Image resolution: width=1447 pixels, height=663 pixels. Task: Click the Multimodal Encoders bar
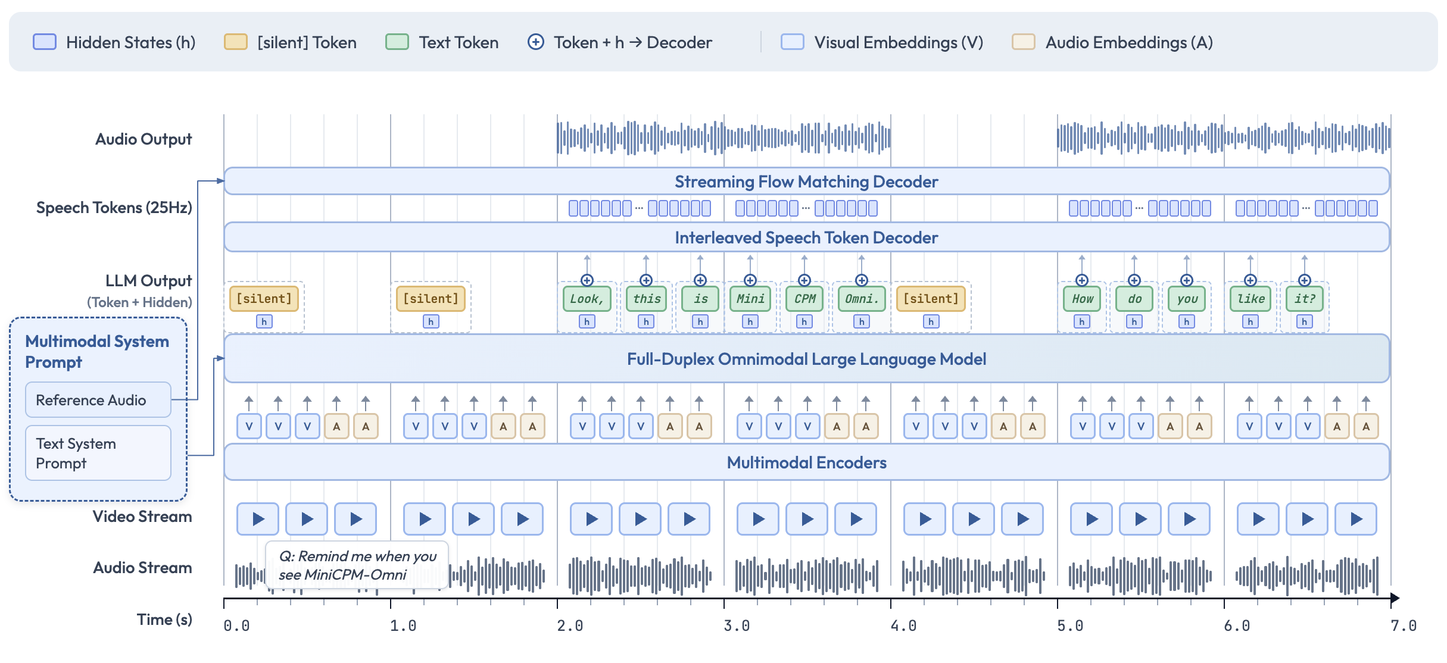[806, 462]
